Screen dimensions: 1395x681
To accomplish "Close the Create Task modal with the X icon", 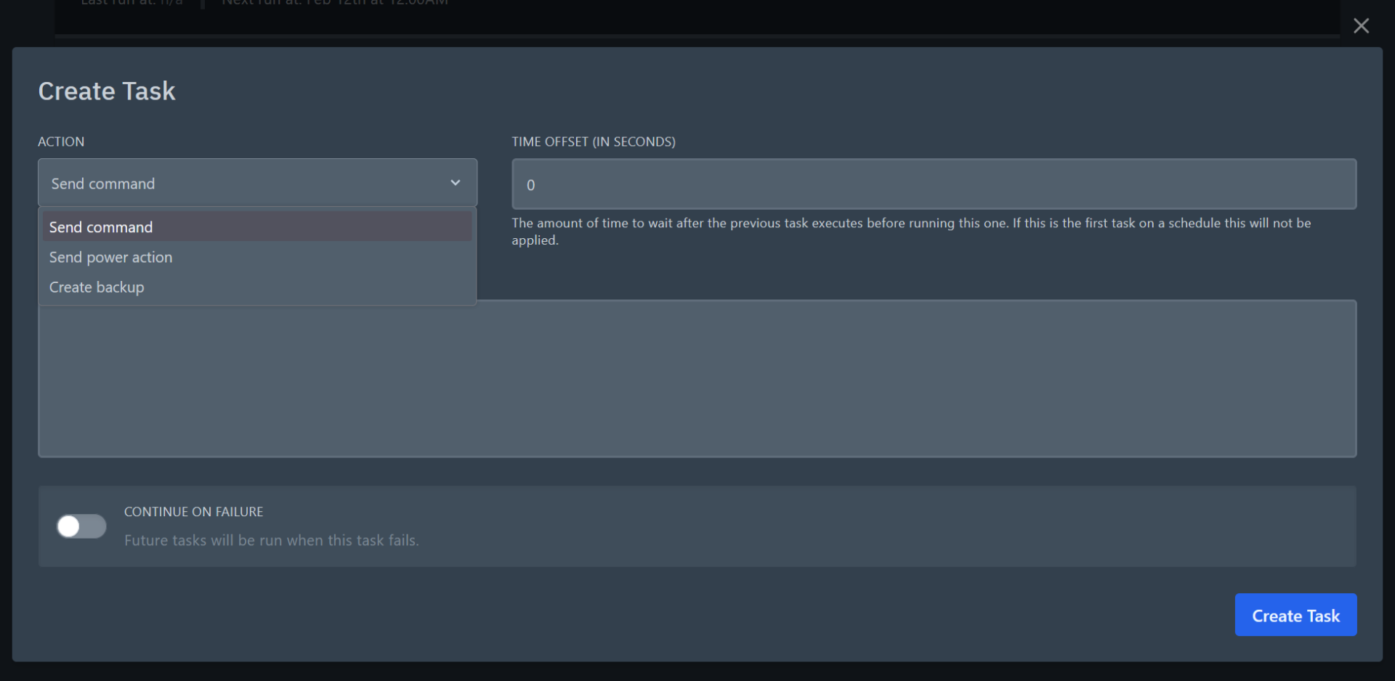I will click(x=1362, y=25).
